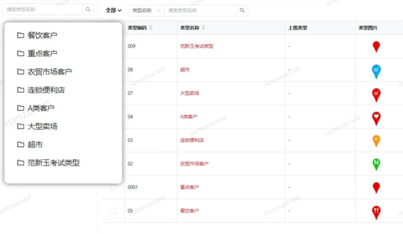Tick the checkbox for row 05
The height and width of the screenshot is (234, 403).
113,211
